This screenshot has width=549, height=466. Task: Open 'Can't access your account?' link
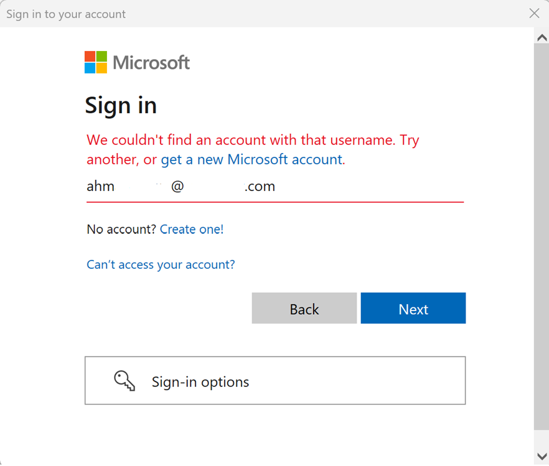click(x=161, y=264)
